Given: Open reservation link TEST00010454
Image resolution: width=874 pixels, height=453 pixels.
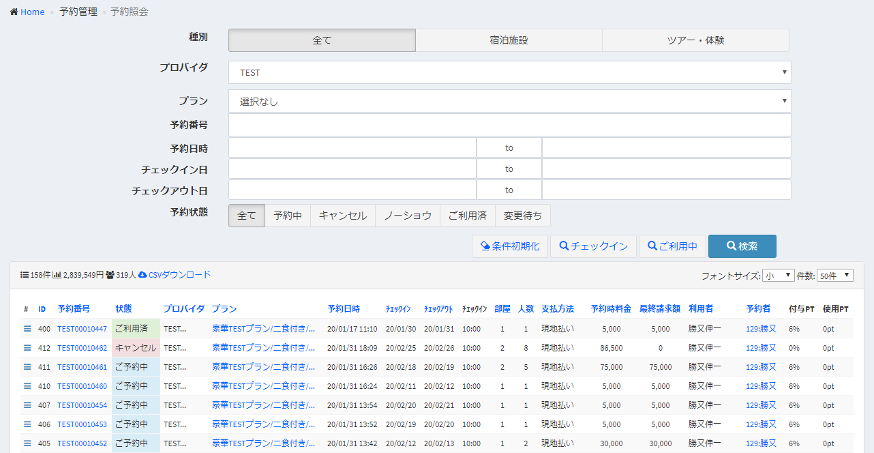Looking at the screenshot, I should click(82, 405).
